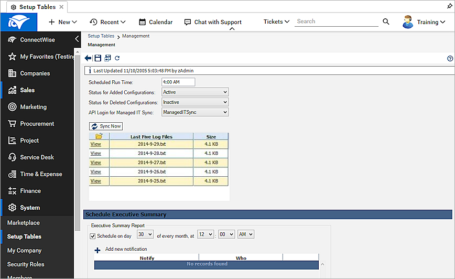Open Status for Deleted Configurations dropdown
This screenshot has width=455, height=279.
point(195,102)
